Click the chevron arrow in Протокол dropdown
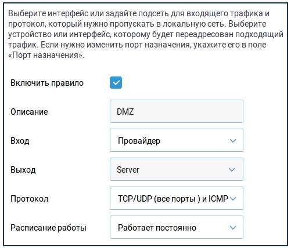 coord(233,199)
